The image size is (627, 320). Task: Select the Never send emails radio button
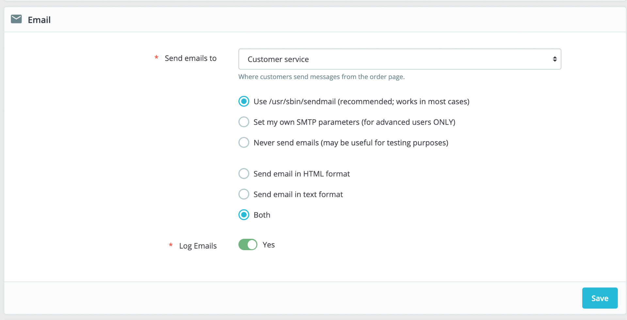click(244, 143)
